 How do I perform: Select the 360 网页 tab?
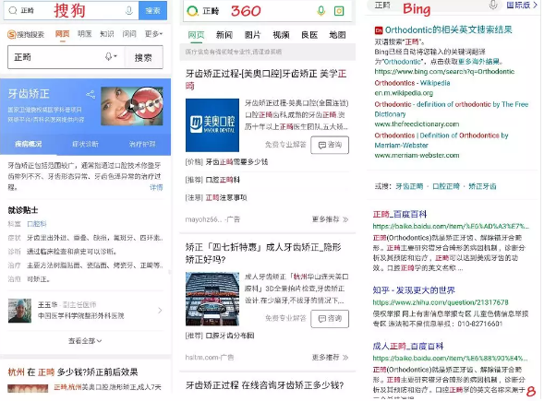[197, 35]
